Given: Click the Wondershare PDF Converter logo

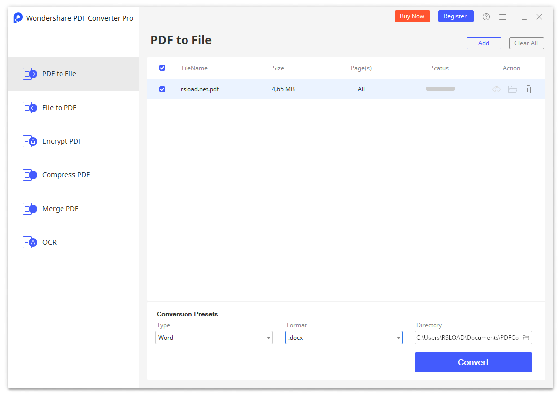Looking at the screenshot, I should pos(18,18).
